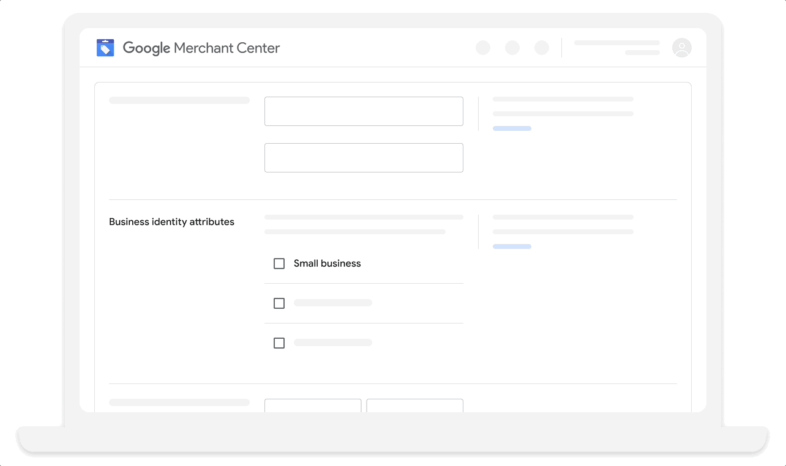Click the placeholder label of second checkbox
The height and width of the screenshot is (466, 786).
pos(333,303)
